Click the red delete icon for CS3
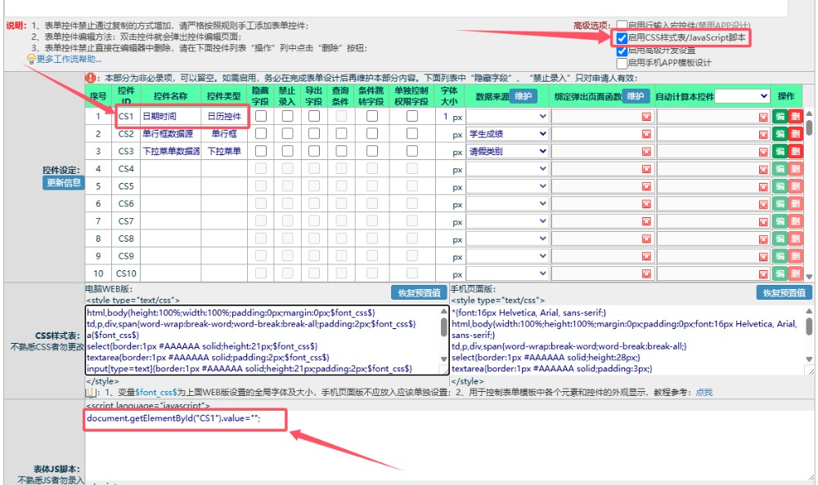The image size is (818, 485). click(x=795, y=151)
